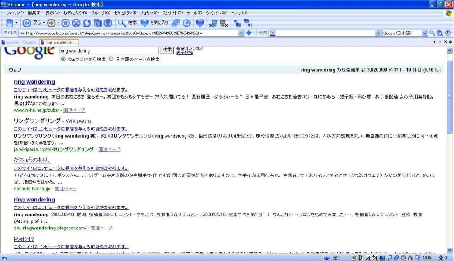Select 日本語のページを検索 radio button

pos(111,59)
